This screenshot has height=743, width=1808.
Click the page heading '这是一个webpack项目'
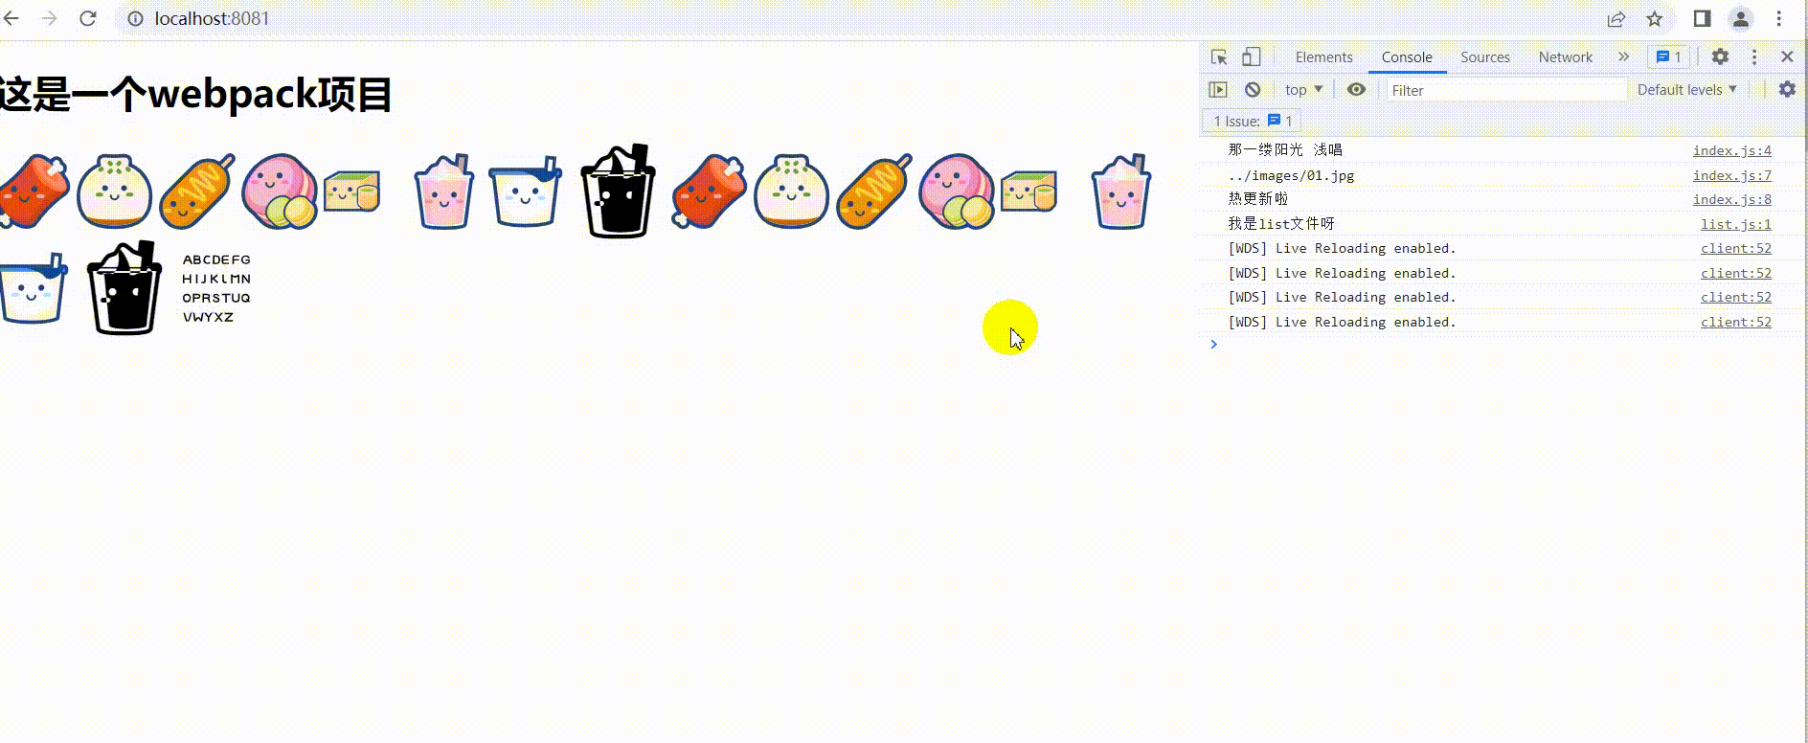(x=195, y=94)
